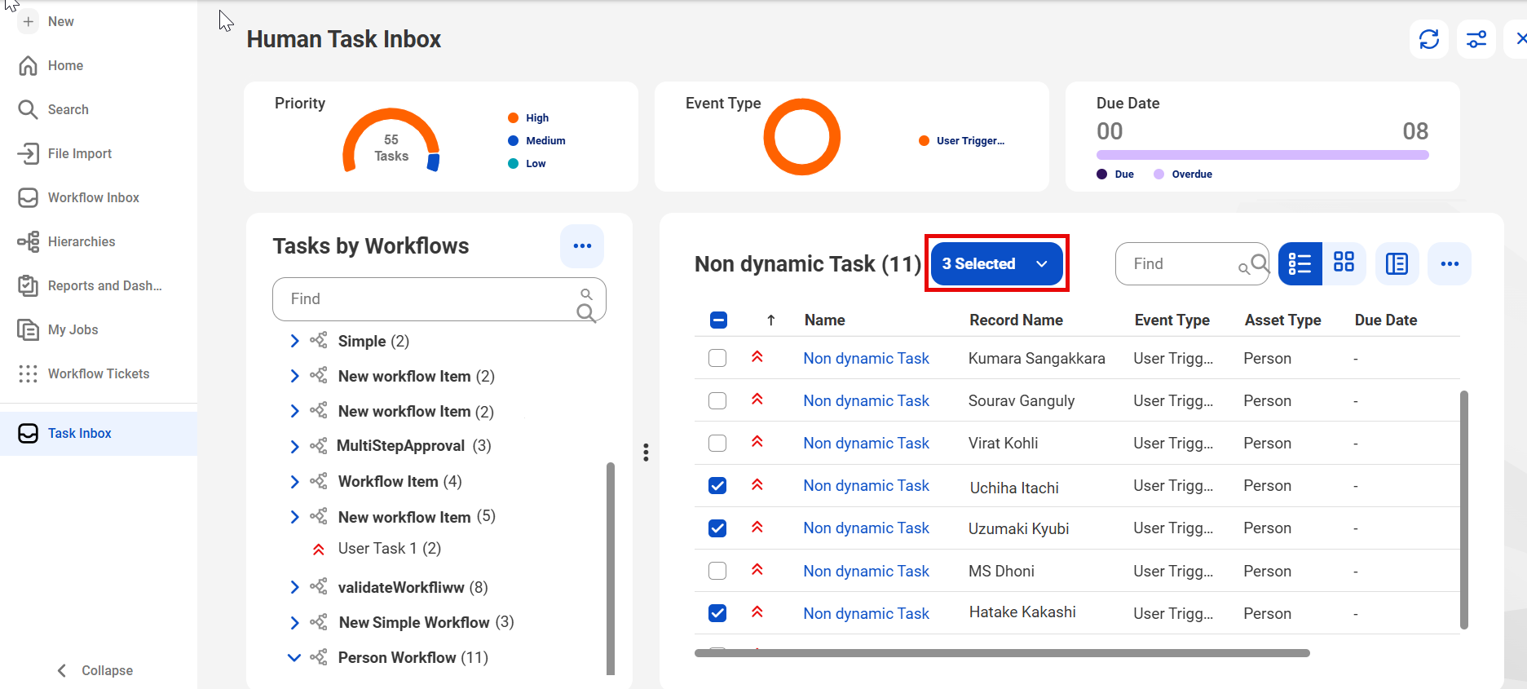This screenshot has height=689, width=1527.
Task: Click the Hierarchies tree icon
Action: (x=29, y=241)
